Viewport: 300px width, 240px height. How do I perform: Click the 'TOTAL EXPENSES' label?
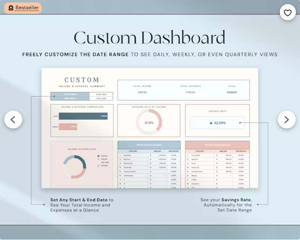[190, 86]
